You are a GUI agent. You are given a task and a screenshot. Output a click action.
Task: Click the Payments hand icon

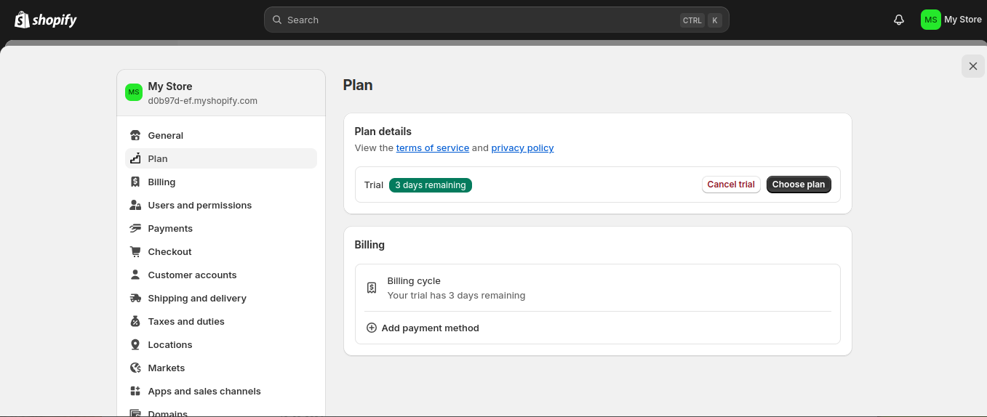[x=135, y=228]
